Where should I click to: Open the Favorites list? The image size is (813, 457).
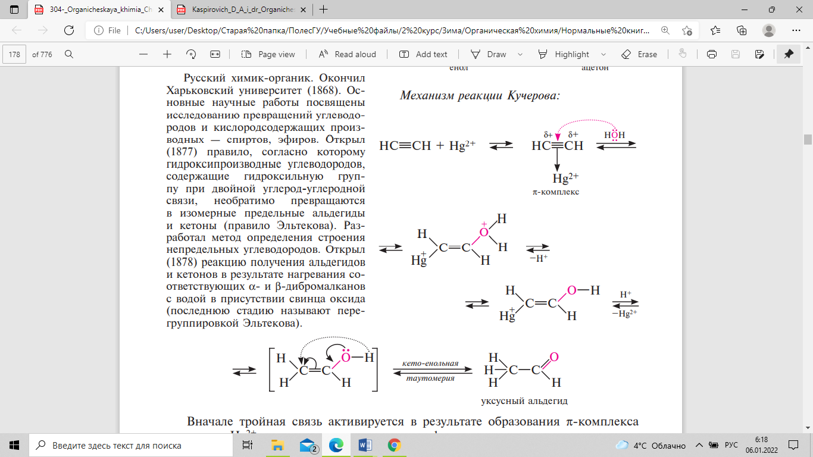[x=715, y=30]
